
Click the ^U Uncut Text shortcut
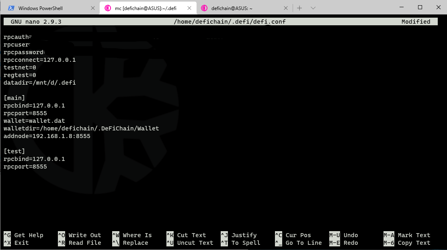tap(190, 243)
